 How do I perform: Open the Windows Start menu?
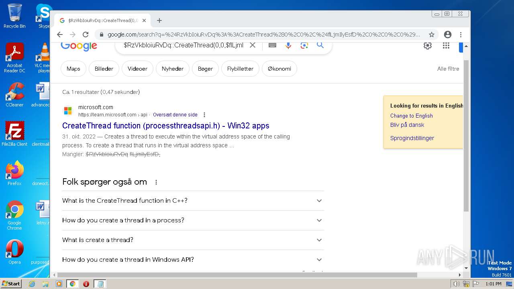click(x=11, y=284)
